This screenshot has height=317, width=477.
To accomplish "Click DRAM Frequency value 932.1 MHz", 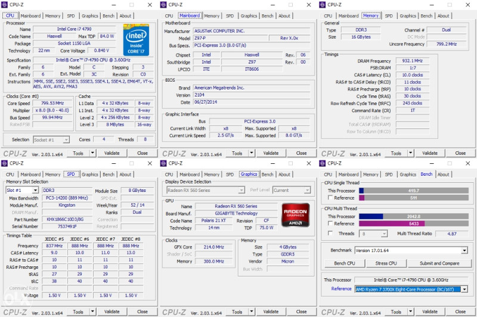I will (412, 61).
